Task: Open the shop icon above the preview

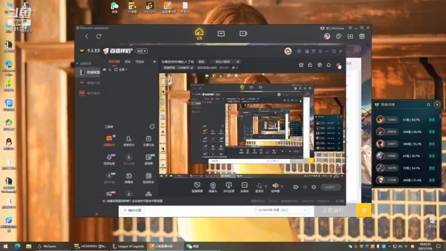Action: pos(319,65)
